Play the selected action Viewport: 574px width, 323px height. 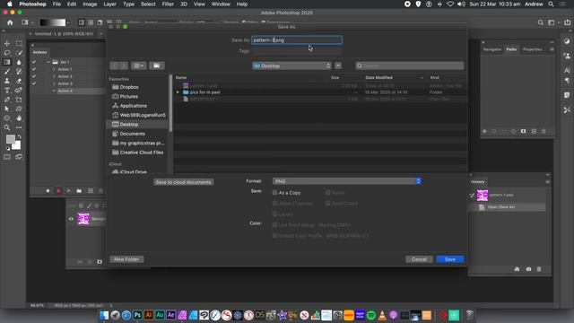(x=68, y=191)
